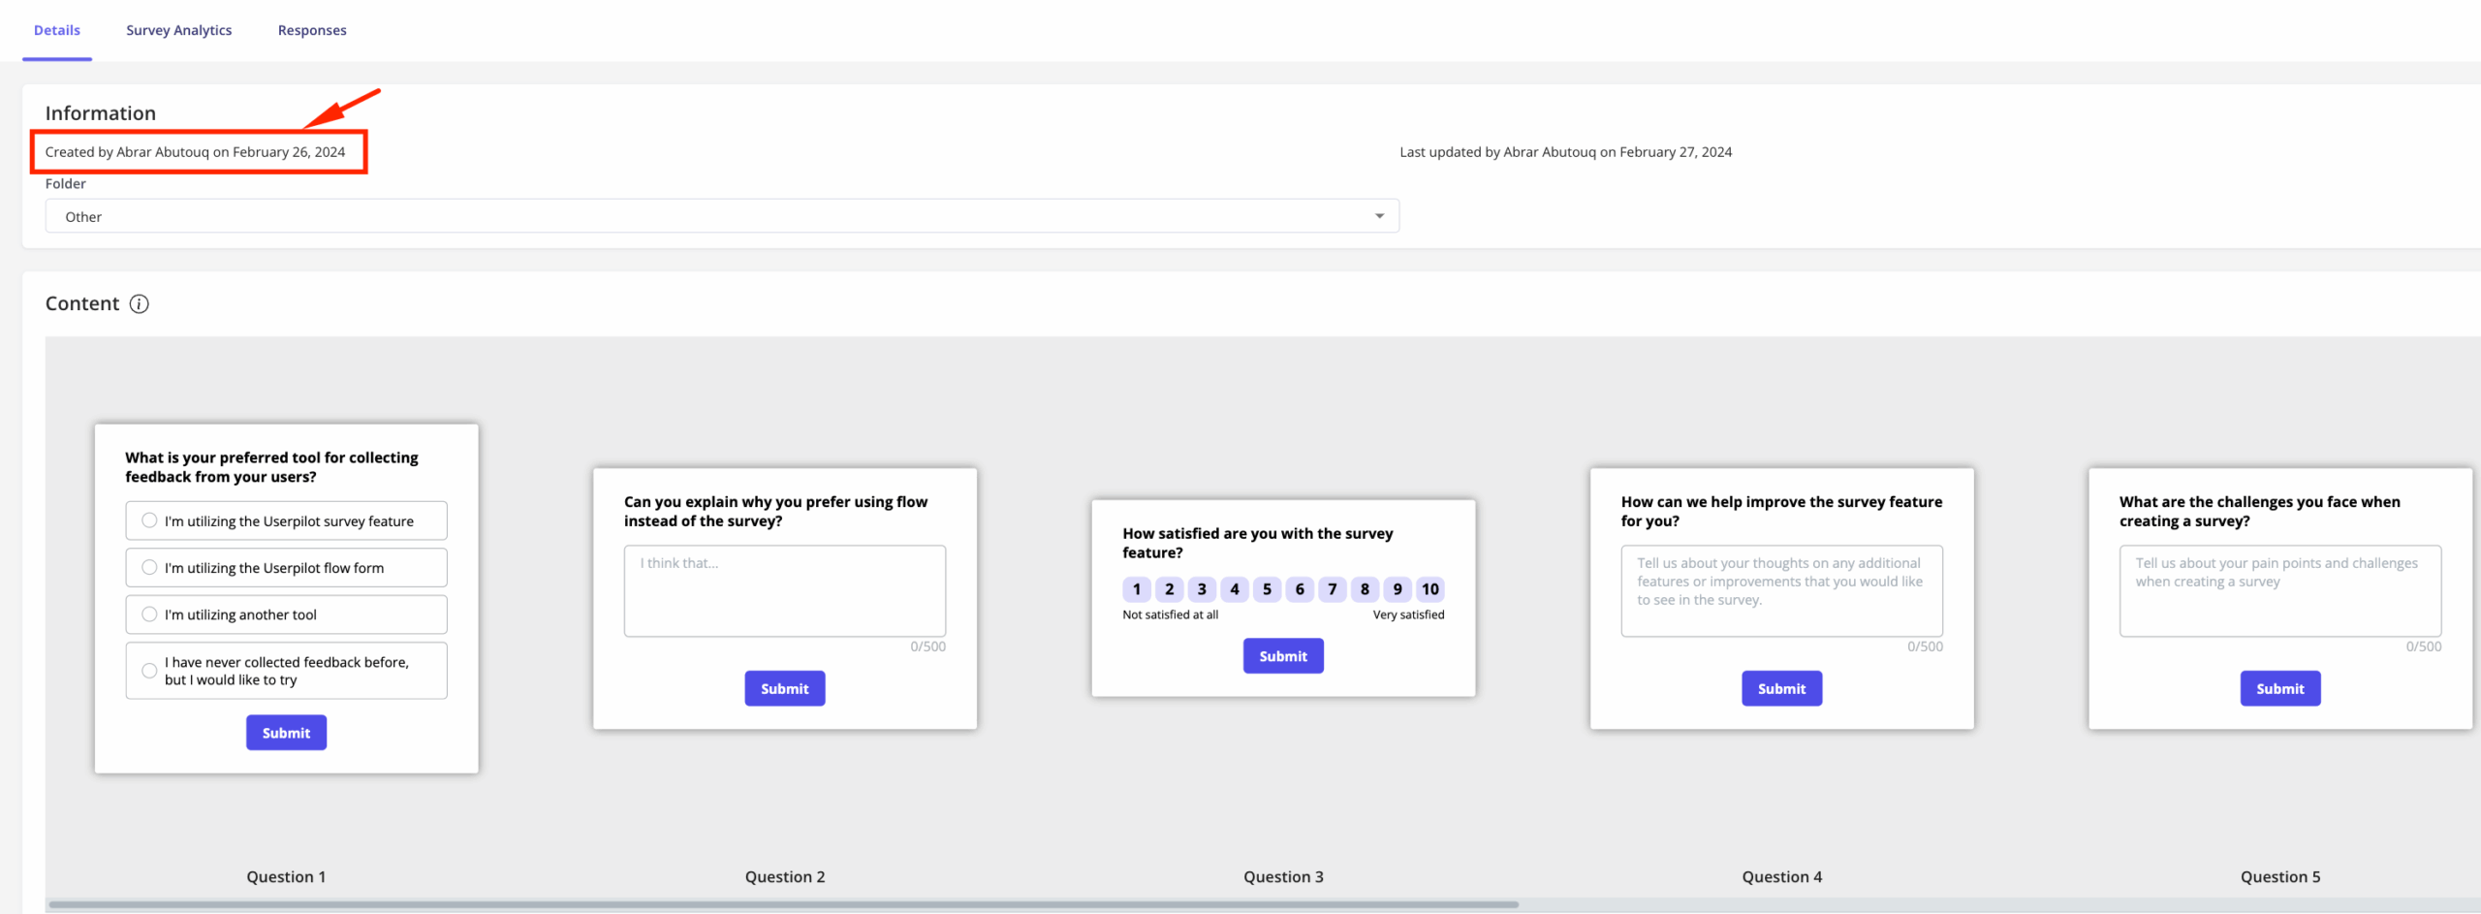
Task: Choose rating 5 on the satisfaction scale
Action: coord(1267,589)
